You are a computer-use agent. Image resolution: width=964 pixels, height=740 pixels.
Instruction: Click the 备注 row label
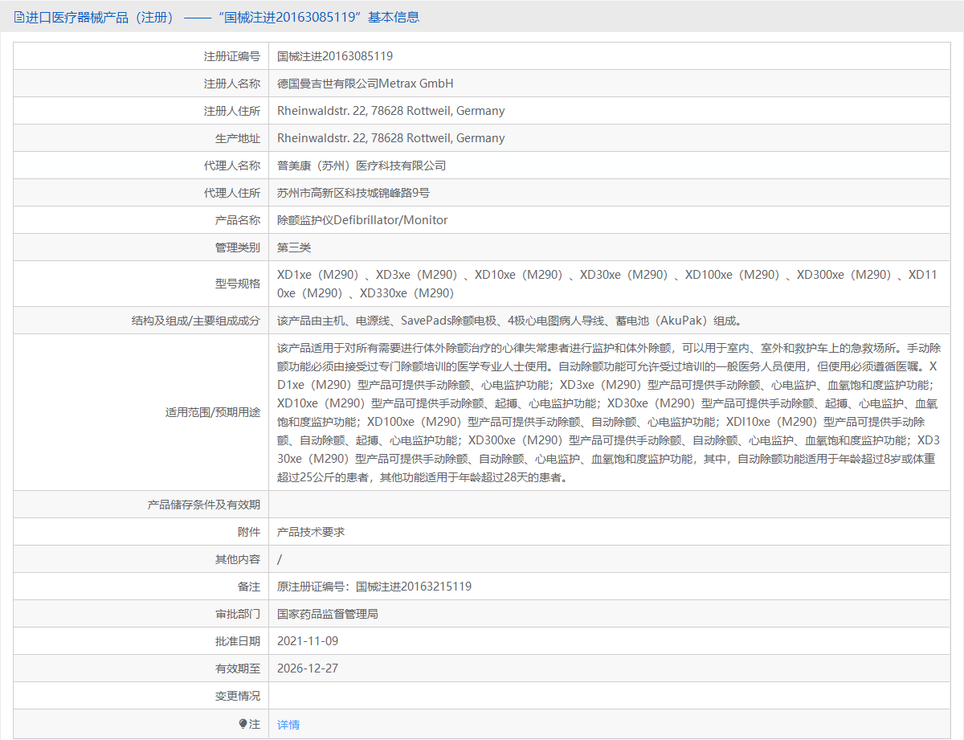point(249,587)
